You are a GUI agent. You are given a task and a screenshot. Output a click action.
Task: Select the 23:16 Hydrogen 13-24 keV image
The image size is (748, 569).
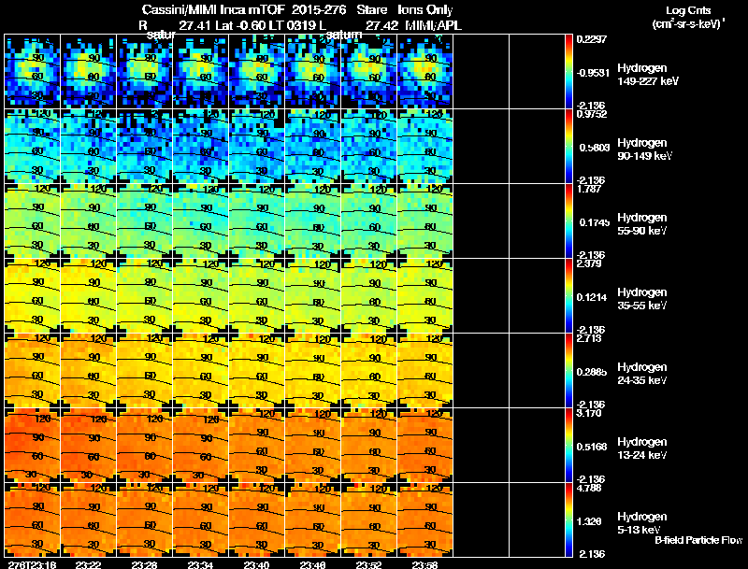coord(33,445)
